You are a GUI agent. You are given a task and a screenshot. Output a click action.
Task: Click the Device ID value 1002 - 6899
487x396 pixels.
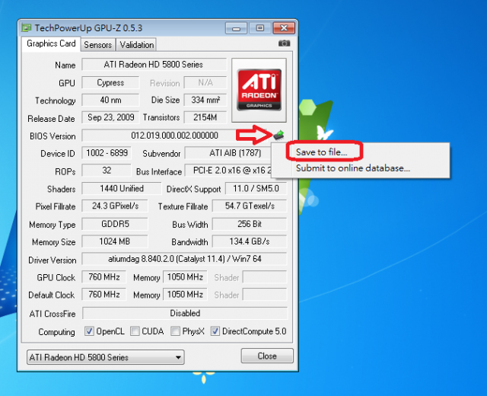coord(107,153)
